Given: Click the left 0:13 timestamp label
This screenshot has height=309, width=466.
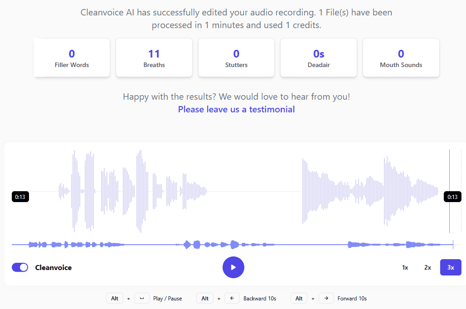Looking at the screenshot, I should [20, 197].
